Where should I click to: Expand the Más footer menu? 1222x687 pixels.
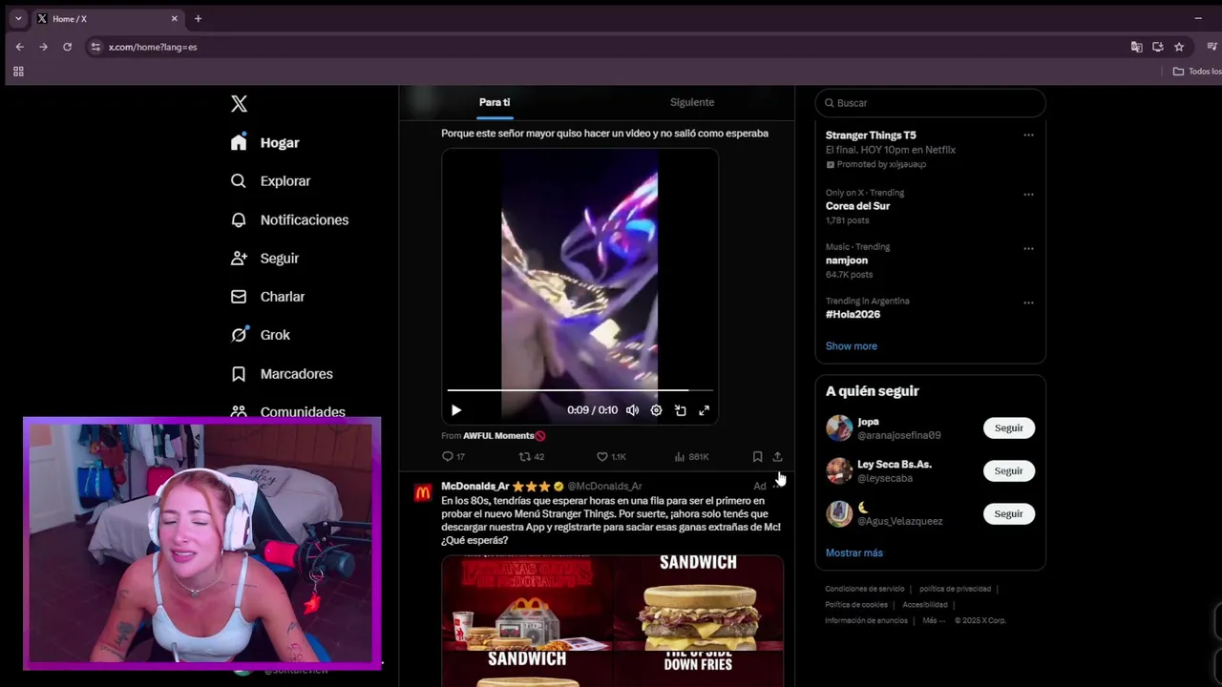click(x=933, y=621)
